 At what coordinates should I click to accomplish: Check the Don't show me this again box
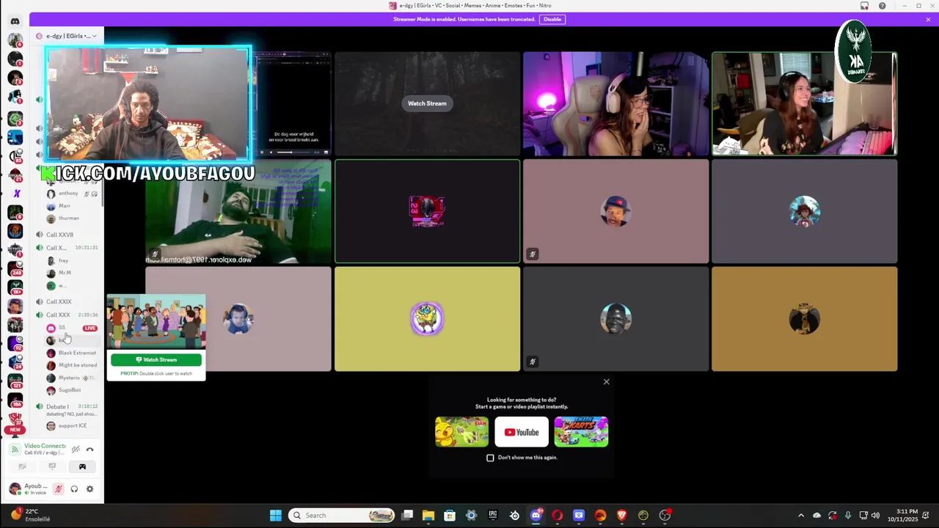[x=490, y=458]
